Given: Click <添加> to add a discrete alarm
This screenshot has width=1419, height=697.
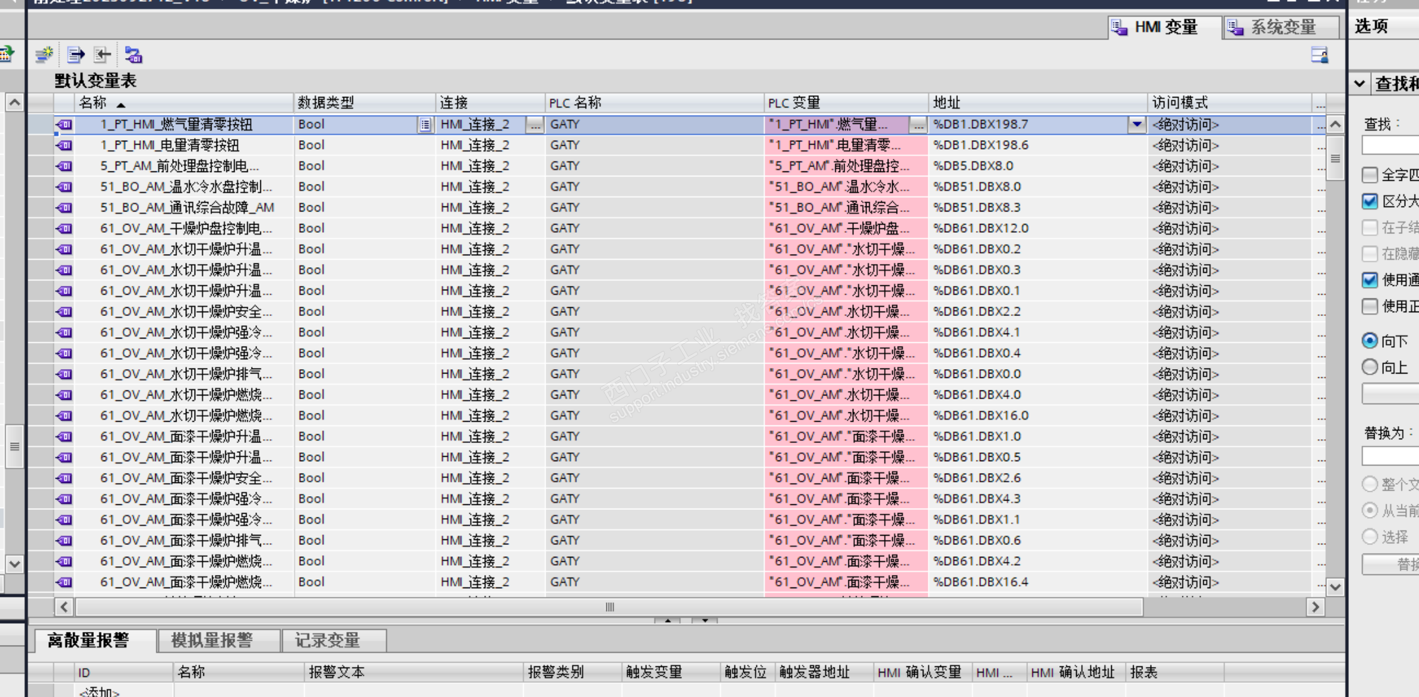Looking at the screenshot, I should [x=99, y=691].
